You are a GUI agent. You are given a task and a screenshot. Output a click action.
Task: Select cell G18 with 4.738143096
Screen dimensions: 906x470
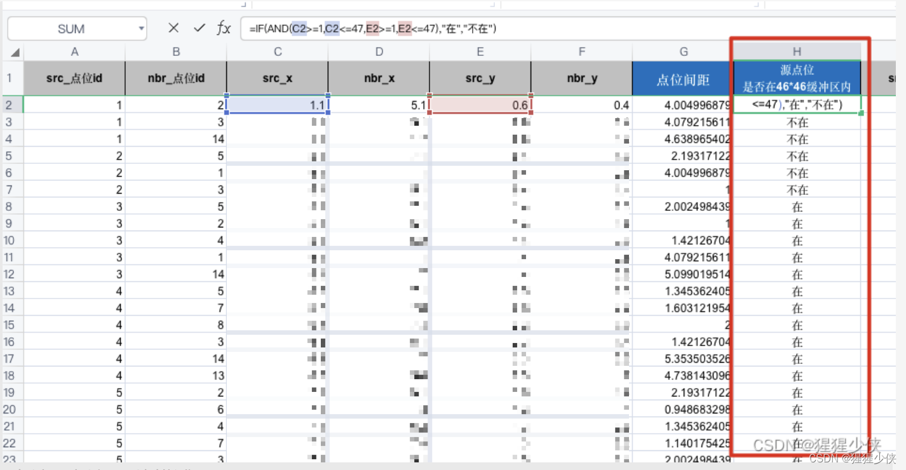(x=683, y=375)
